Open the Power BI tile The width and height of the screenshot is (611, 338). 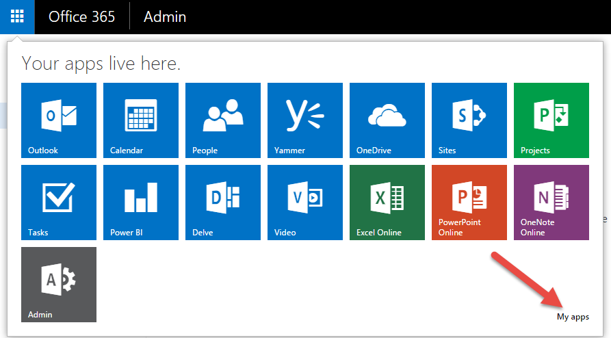pos(141,203)
